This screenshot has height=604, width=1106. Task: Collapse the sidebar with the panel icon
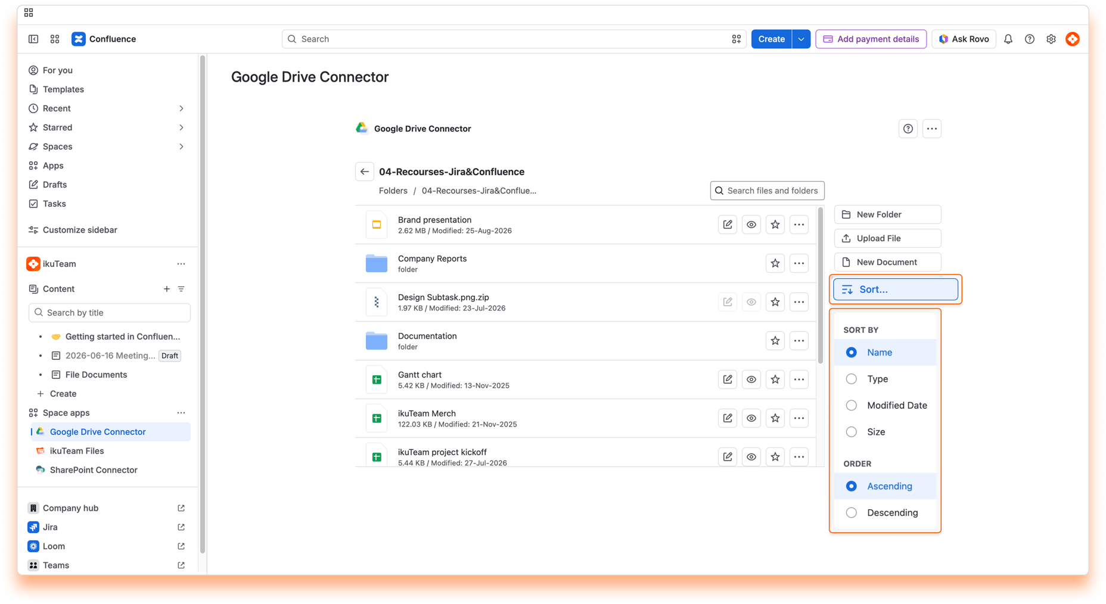(x=33, y=39)
